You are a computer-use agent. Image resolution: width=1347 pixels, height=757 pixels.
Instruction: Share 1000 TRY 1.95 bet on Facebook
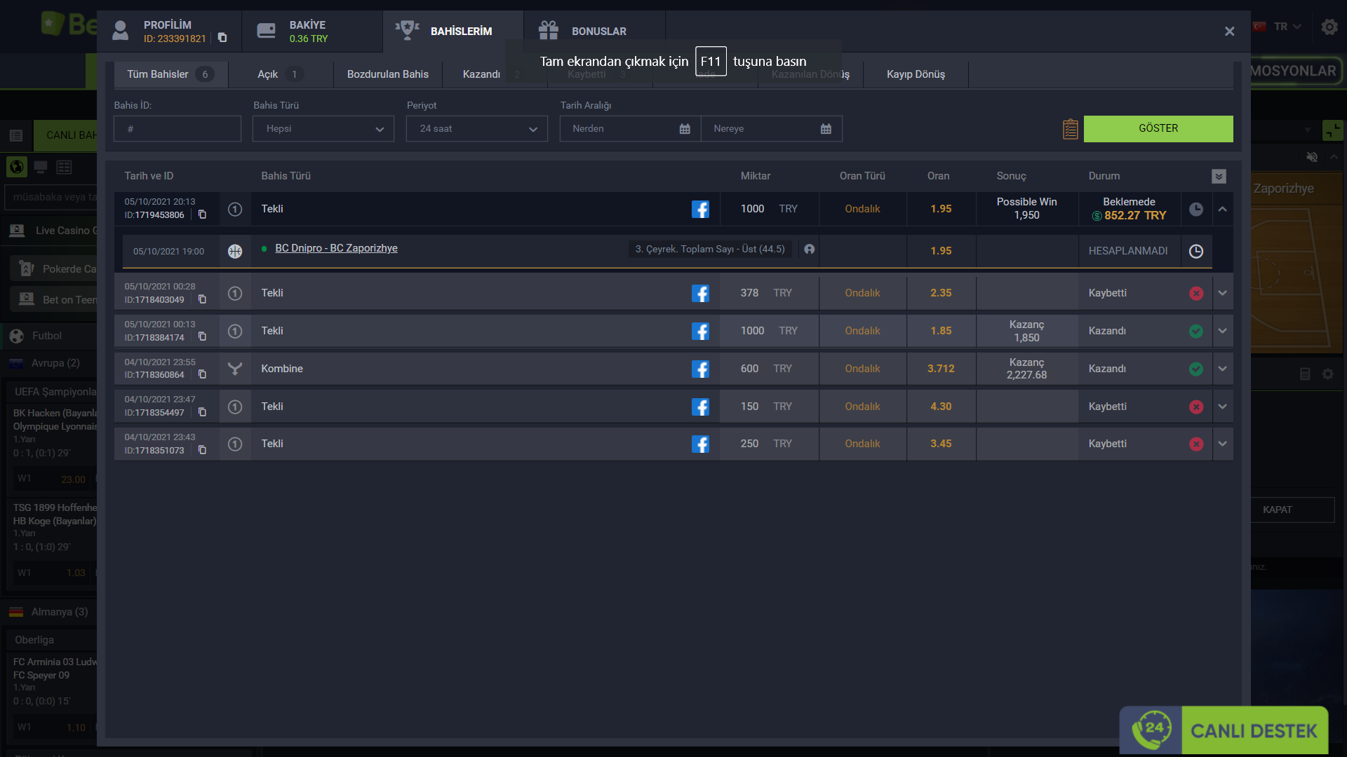[x=700, y=209]
